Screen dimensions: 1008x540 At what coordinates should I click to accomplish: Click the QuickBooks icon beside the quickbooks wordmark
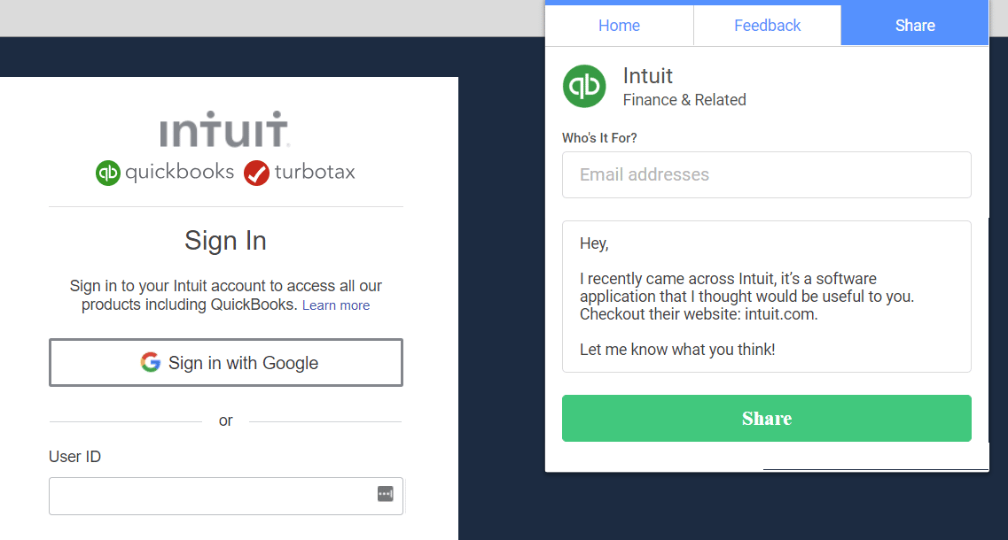coord(108,173)
